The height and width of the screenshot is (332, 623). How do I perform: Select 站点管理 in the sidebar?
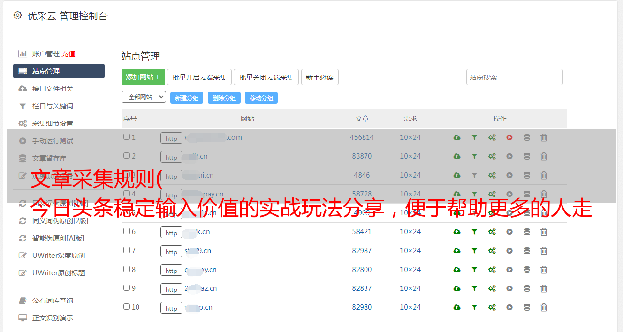click(59, 71)
